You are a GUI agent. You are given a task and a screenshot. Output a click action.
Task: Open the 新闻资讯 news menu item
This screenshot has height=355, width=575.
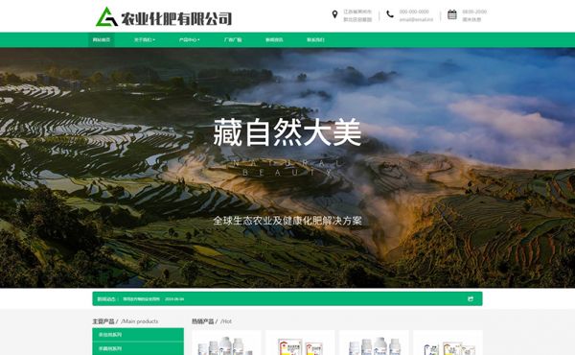pos(274,39)
